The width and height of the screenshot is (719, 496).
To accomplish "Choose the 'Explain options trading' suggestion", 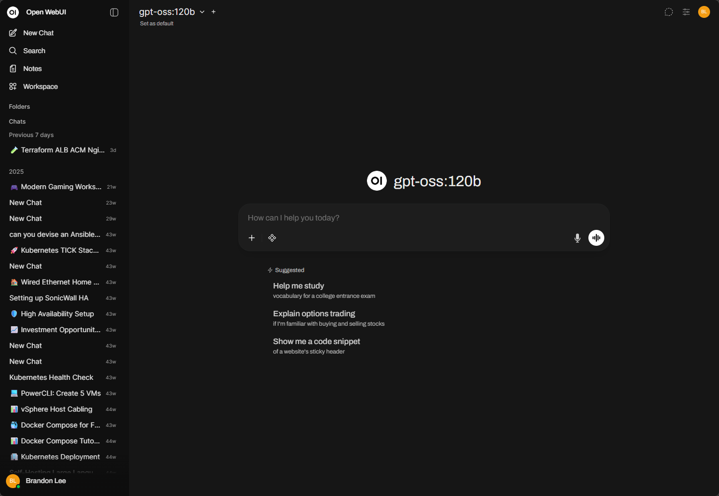I will [329, 318].
